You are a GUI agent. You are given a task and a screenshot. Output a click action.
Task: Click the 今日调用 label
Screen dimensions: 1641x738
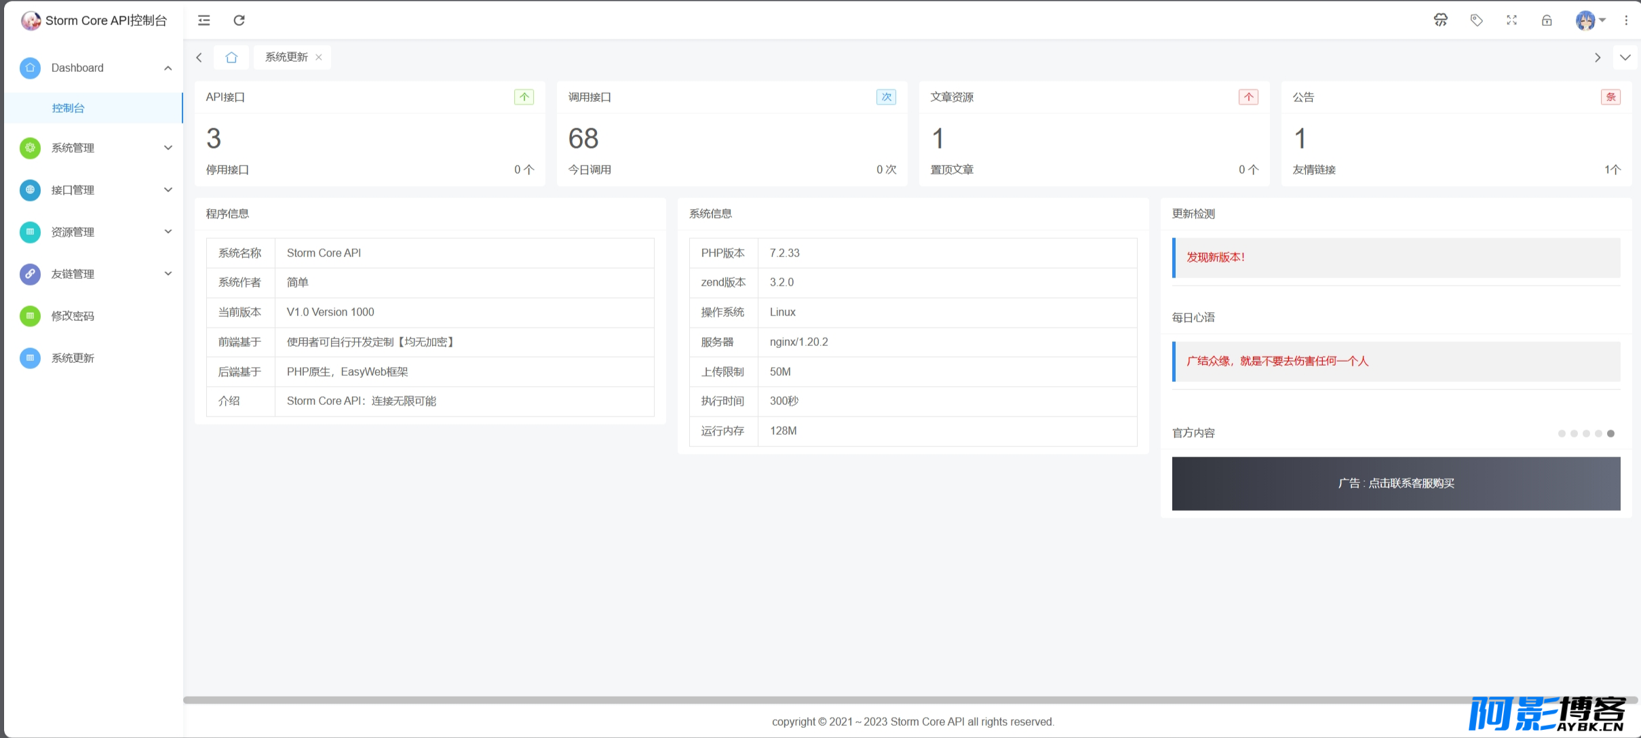(590, 170)
